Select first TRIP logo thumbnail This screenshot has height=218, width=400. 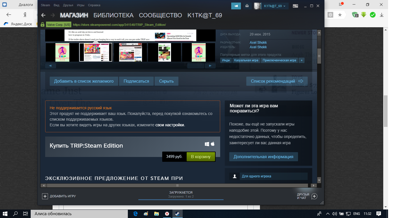(62, 52)
